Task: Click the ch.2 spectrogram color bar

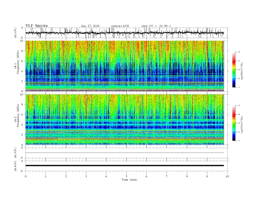Action: [x=234, y=123]
